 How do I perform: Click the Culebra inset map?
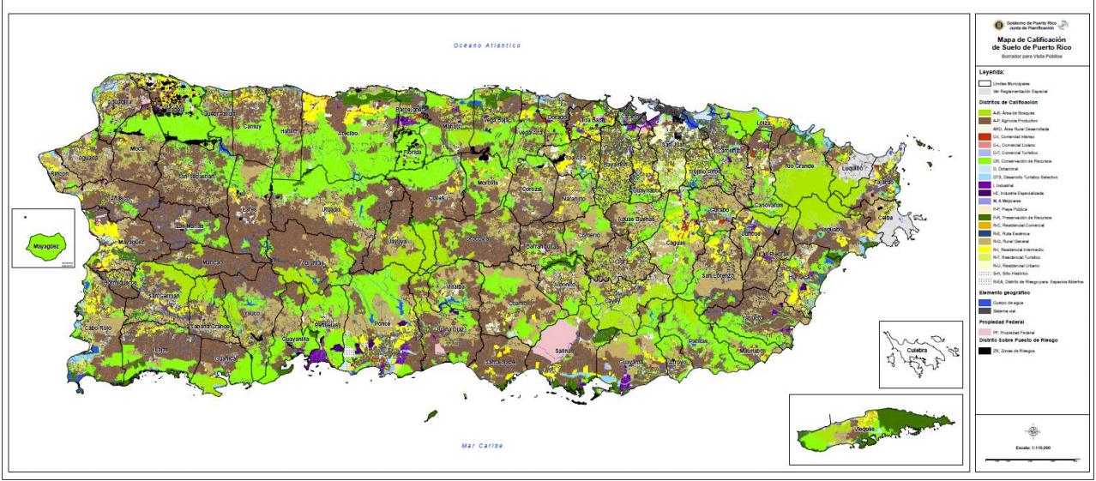pos(920,354)
